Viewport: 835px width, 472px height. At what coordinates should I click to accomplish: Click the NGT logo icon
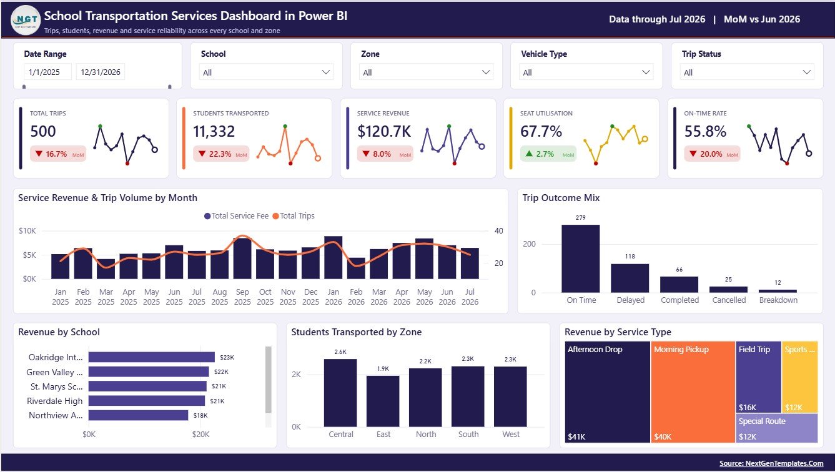pyautogui.click(x=26, y=19)
